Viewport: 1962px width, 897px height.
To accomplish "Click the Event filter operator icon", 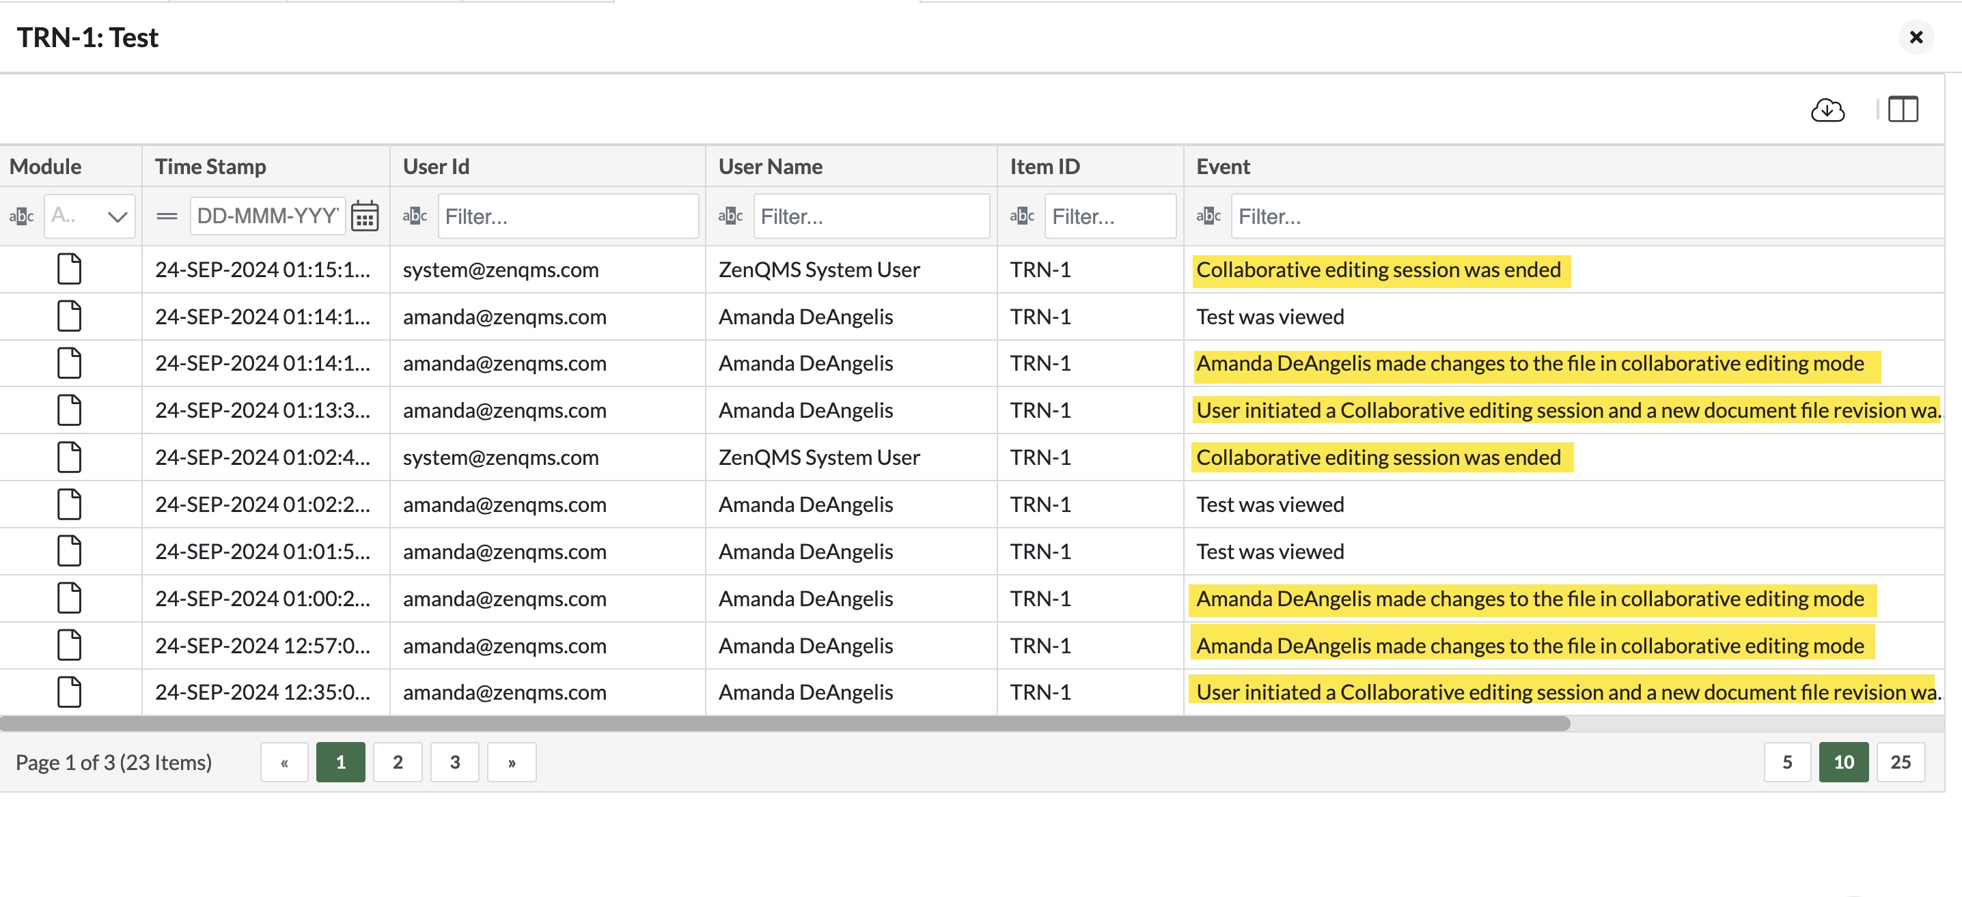I will tap(1208, 217).
